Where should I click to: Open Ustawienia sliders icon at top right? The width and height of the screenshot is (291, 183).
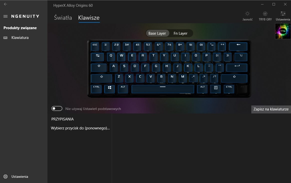click(x=283, y=16)
